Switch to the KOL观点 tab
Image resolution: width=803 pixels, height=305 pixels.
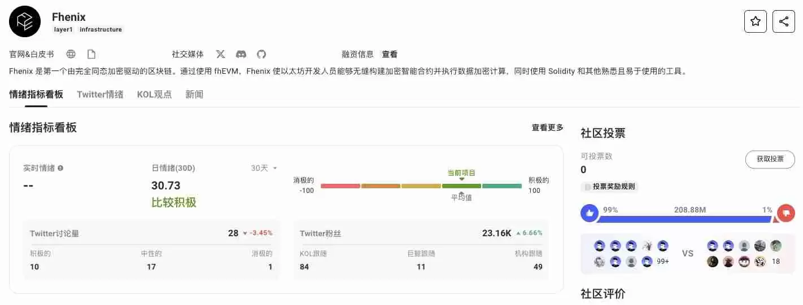154,94
